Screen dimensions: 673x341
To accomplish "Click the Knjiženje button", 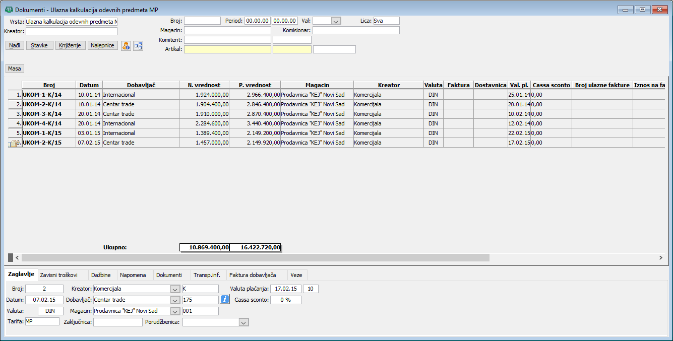I will point(70,45).
